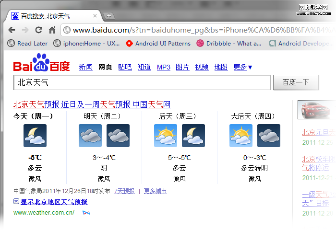Reload the page with refresh icon
The height and width of the screenshot is (230, 336).
pos(39,30)
